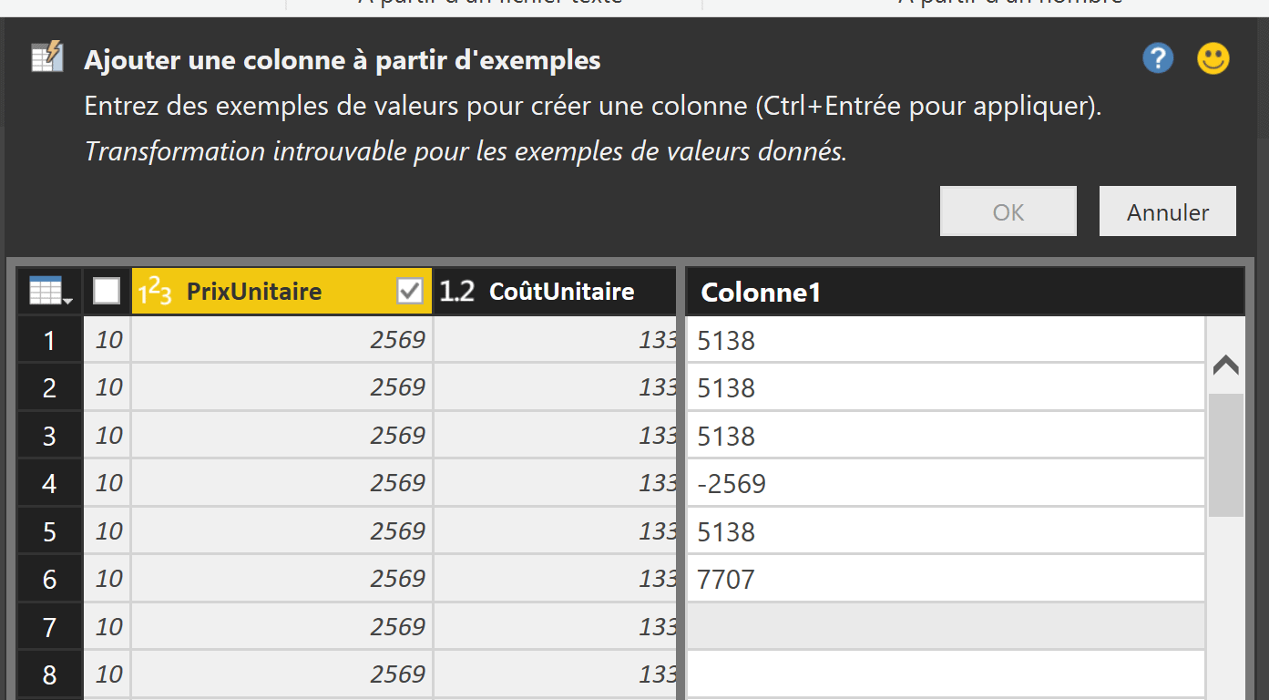Click the empty Colonne1 cell in row 8

[945, 674]
